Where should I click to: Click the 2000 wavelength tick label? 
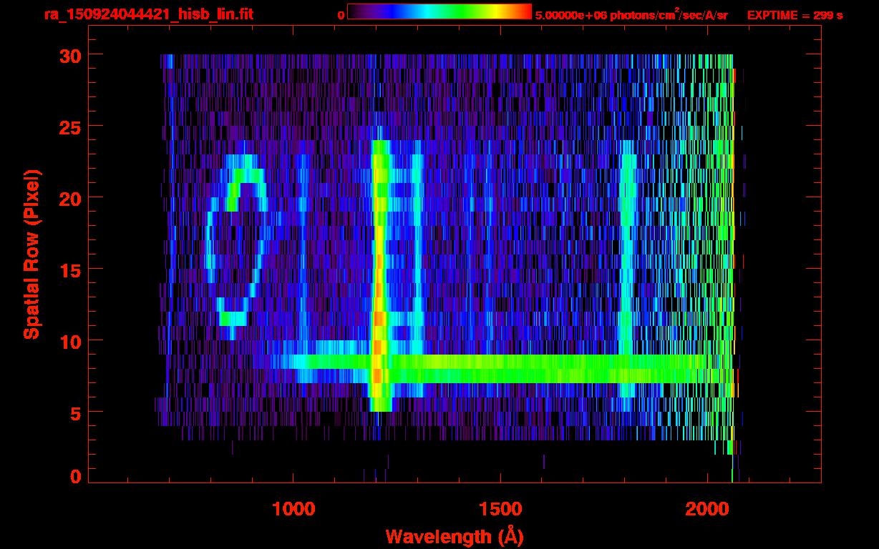point(706,509)
